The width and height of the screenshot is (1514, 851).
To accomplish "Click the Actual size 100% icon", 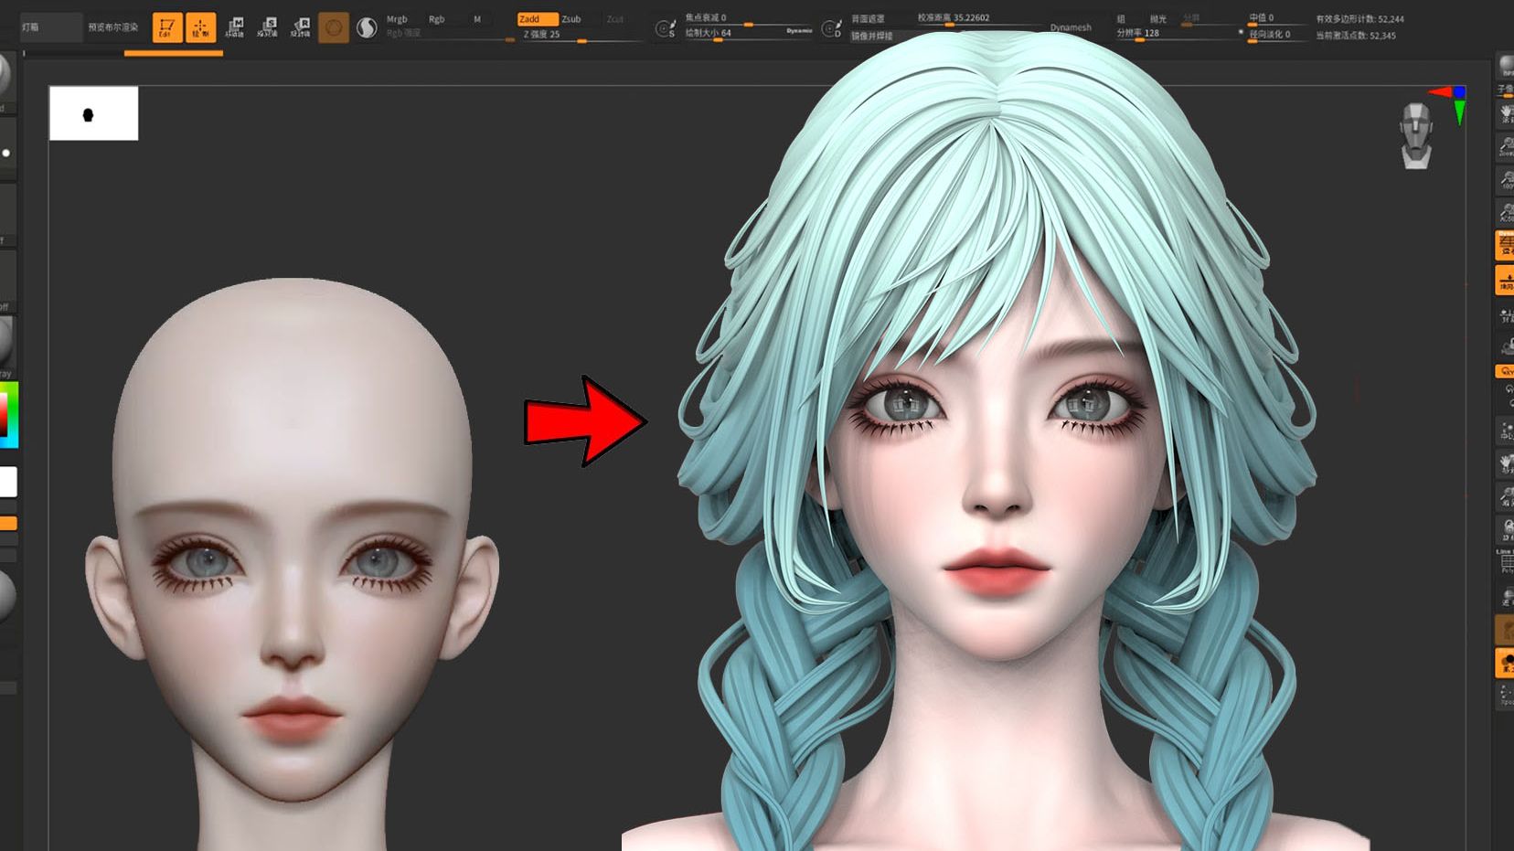I will (1506, 180).
